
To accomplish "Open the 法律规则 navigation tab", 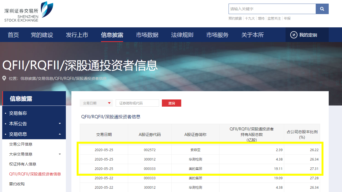I will (182, 35).
